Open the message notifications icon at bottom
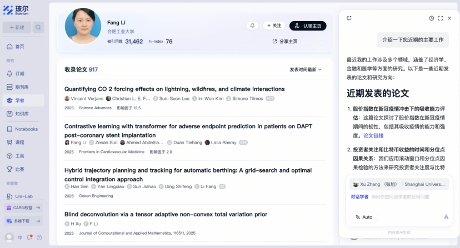The height and width of the screenshot is (248, 460). coord(29,237)
